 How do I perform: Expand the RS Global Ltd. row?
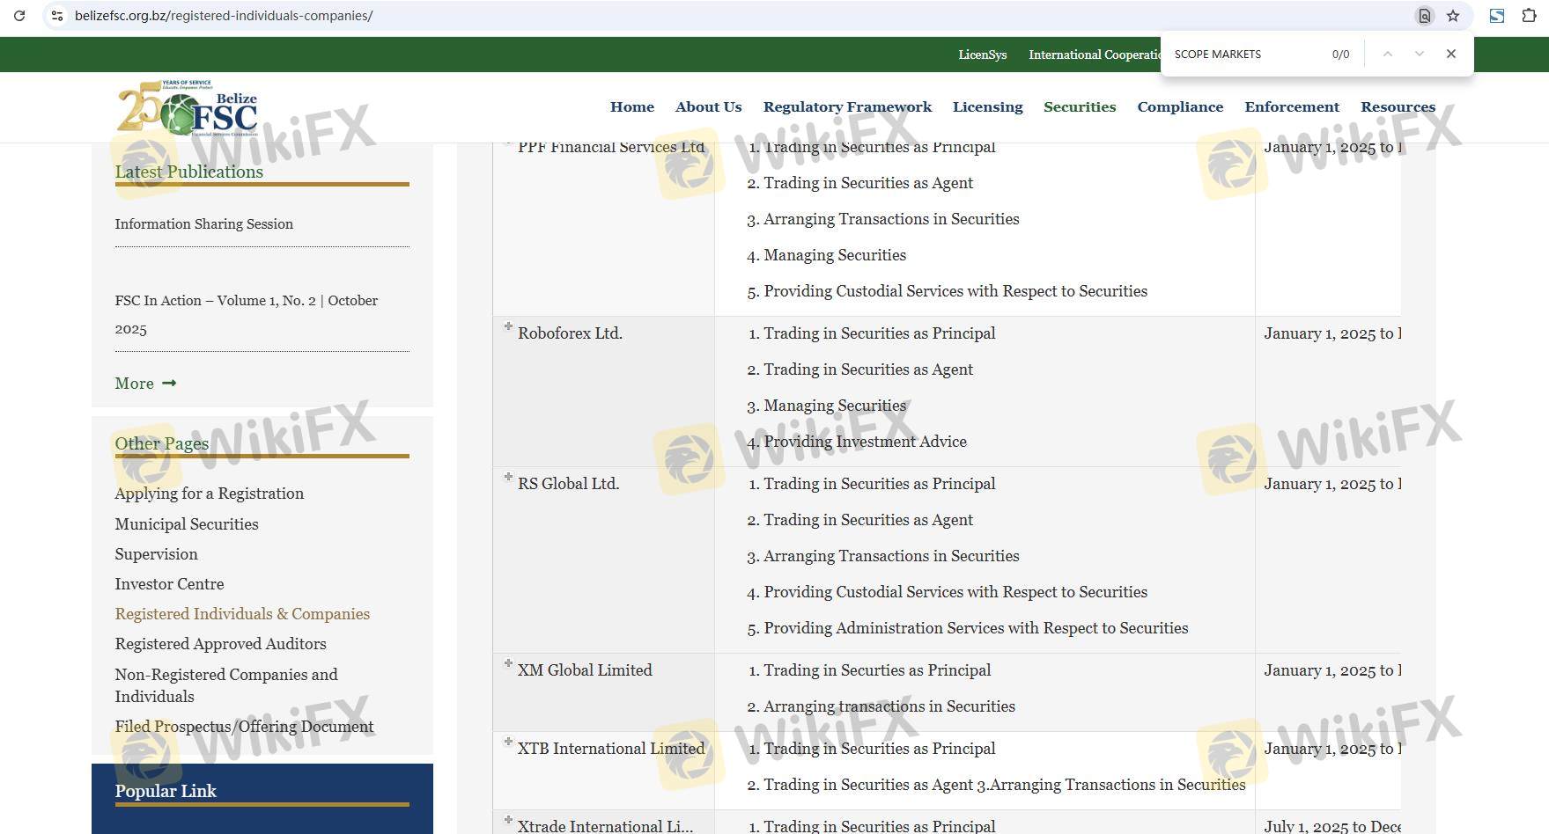coord(508,477)
